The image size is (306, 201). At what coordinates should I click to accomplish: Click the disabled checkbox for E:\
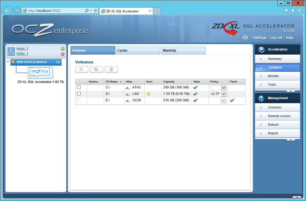click(79, 100)
